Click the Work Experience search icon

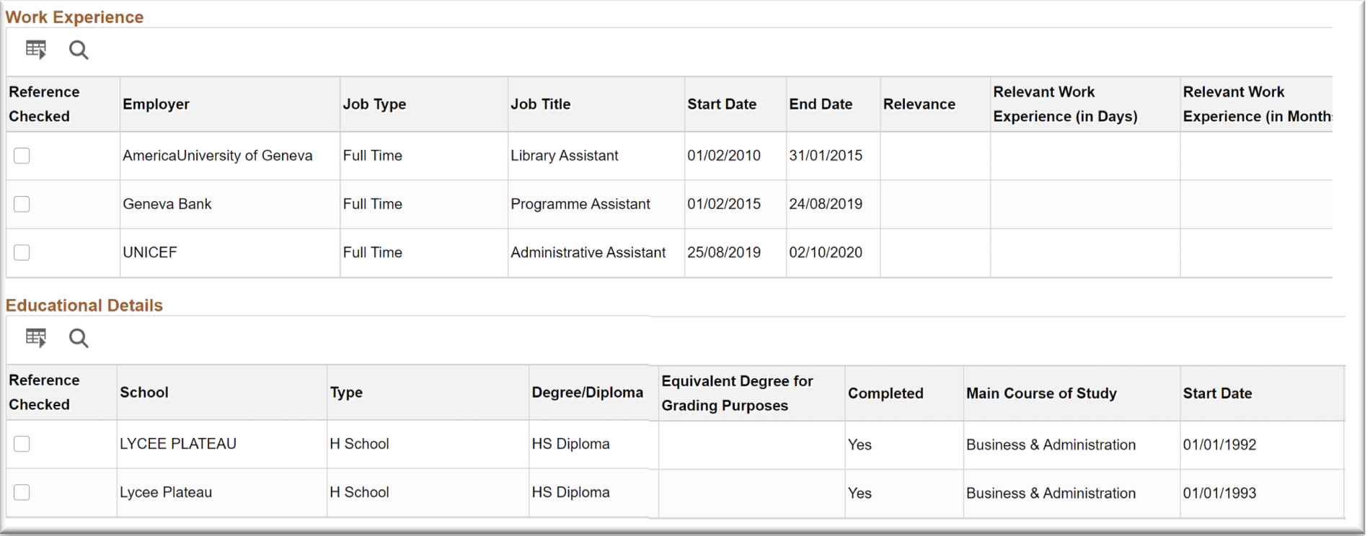[79, 50]
